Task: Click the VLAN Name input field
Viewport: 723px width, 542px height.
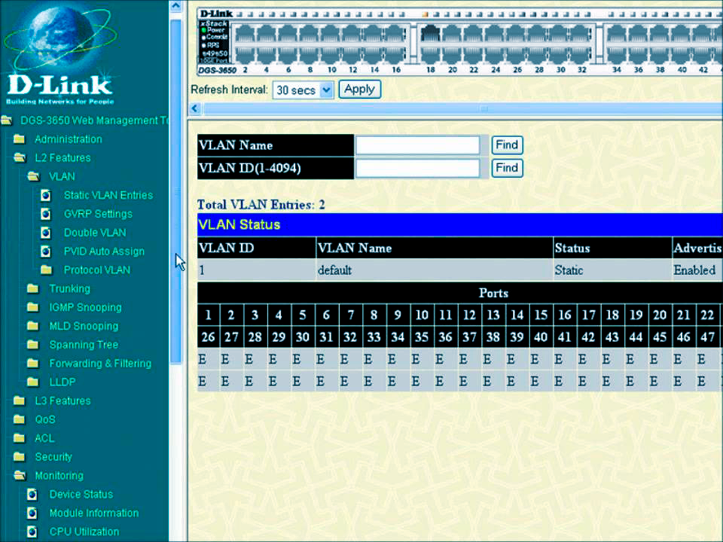Action: click(x=418, y=145)
